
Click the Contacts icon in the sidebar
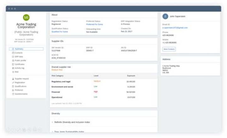[13, 53]
